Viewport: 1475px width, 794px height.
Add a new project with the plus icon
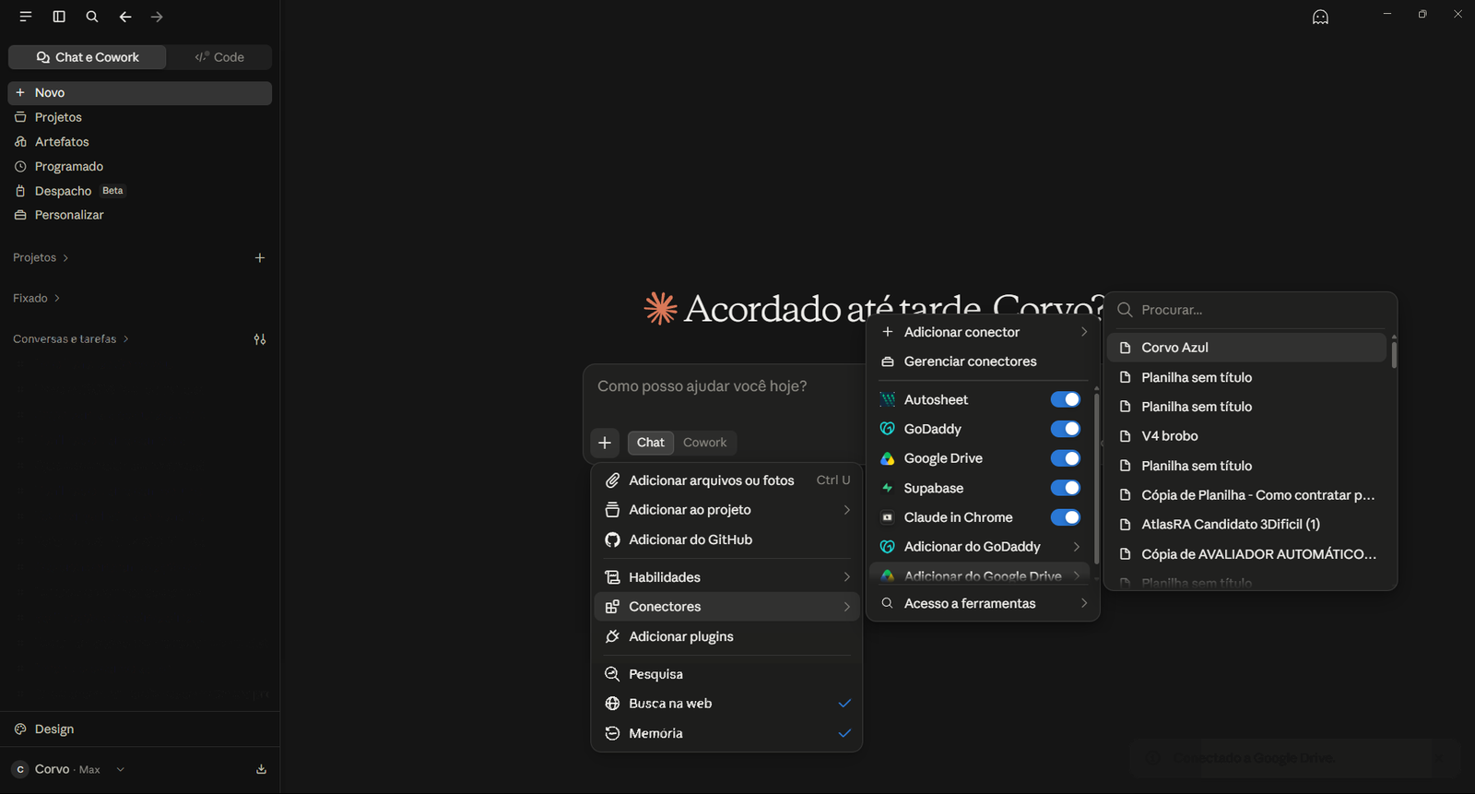260,258
